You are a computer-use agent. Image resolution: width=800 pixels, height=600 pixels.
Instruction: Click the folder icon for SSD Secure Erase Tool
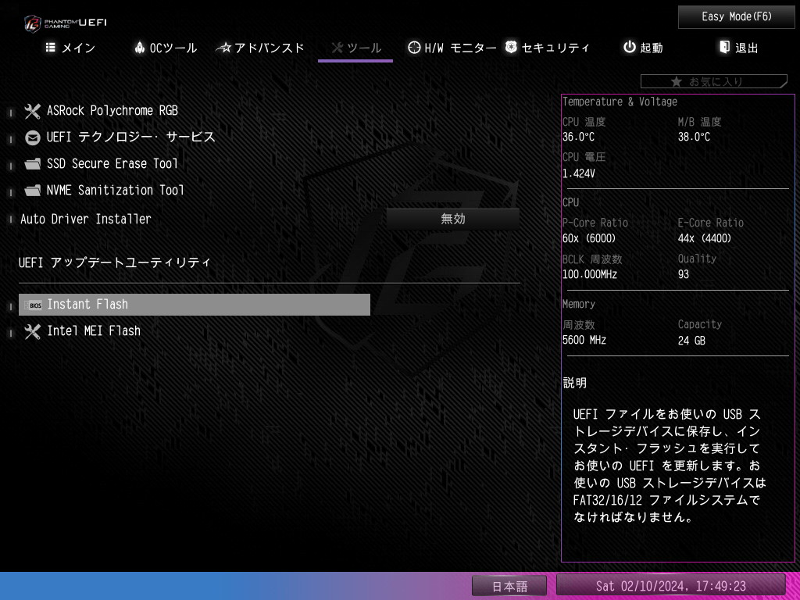point(32,164)
